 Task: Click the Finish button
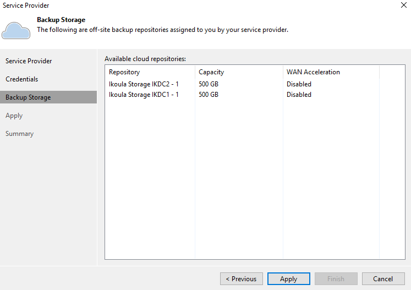[x=336, y=279]
